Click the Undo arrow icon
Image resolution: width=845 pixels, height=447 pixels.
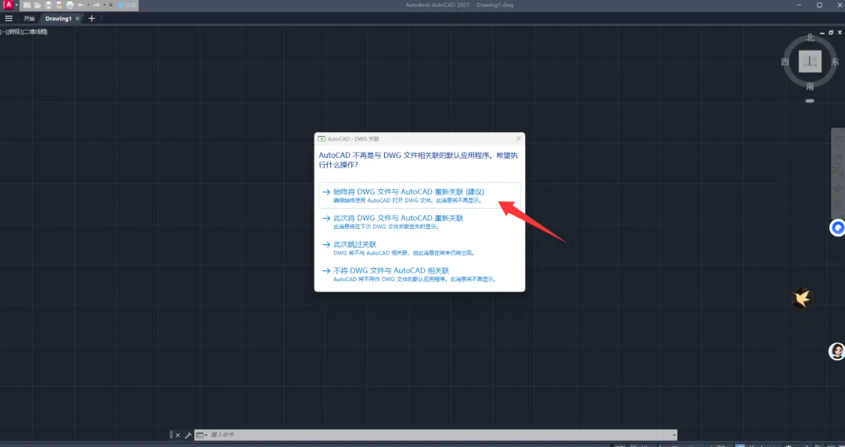click(x=81, y=5)
